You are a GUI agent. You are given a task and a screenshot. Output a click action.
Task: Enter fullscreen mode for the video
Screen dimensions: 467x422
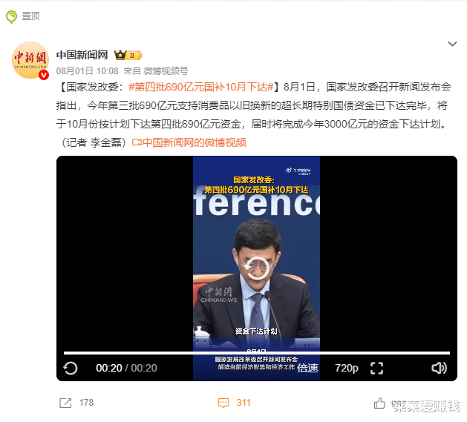pyautogui.click(x=376, y=368)
